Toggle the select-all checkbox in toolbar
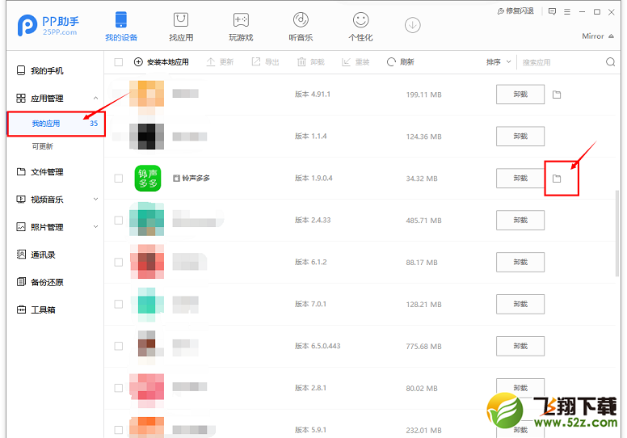Screen dimensions: 627x438 [118, 62]
